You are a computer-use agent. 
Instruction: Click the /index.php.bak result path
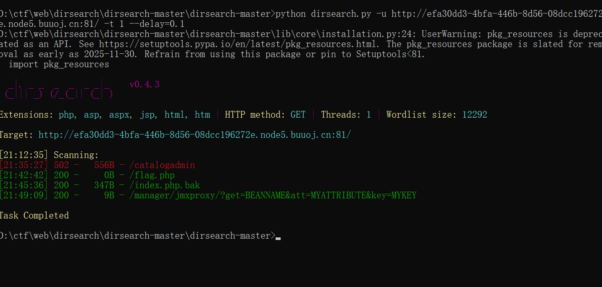(x=165, y=185)
